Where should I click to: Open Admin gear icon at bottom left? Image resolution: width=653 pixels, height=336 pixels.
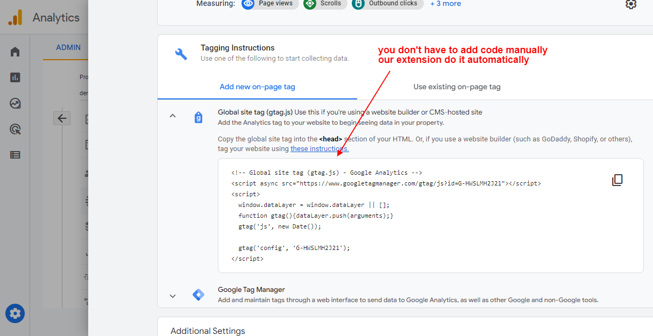click(15, 313)
